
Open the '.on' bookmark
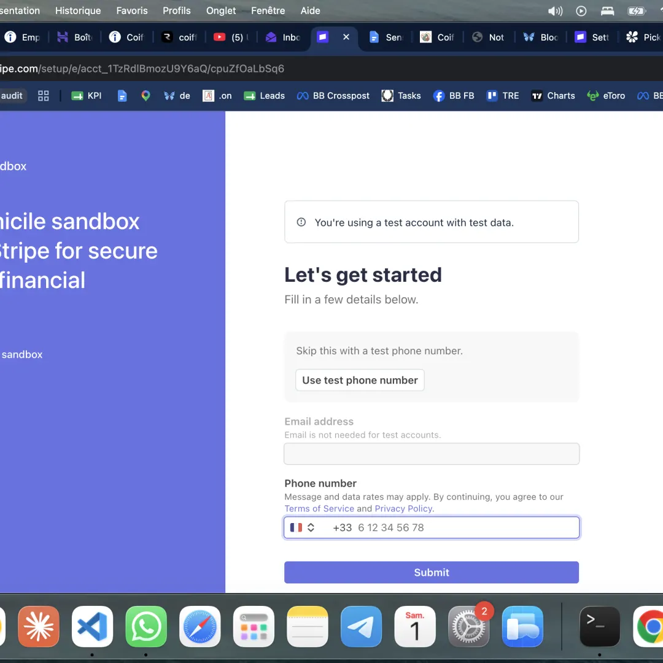(x=217, y=96)
